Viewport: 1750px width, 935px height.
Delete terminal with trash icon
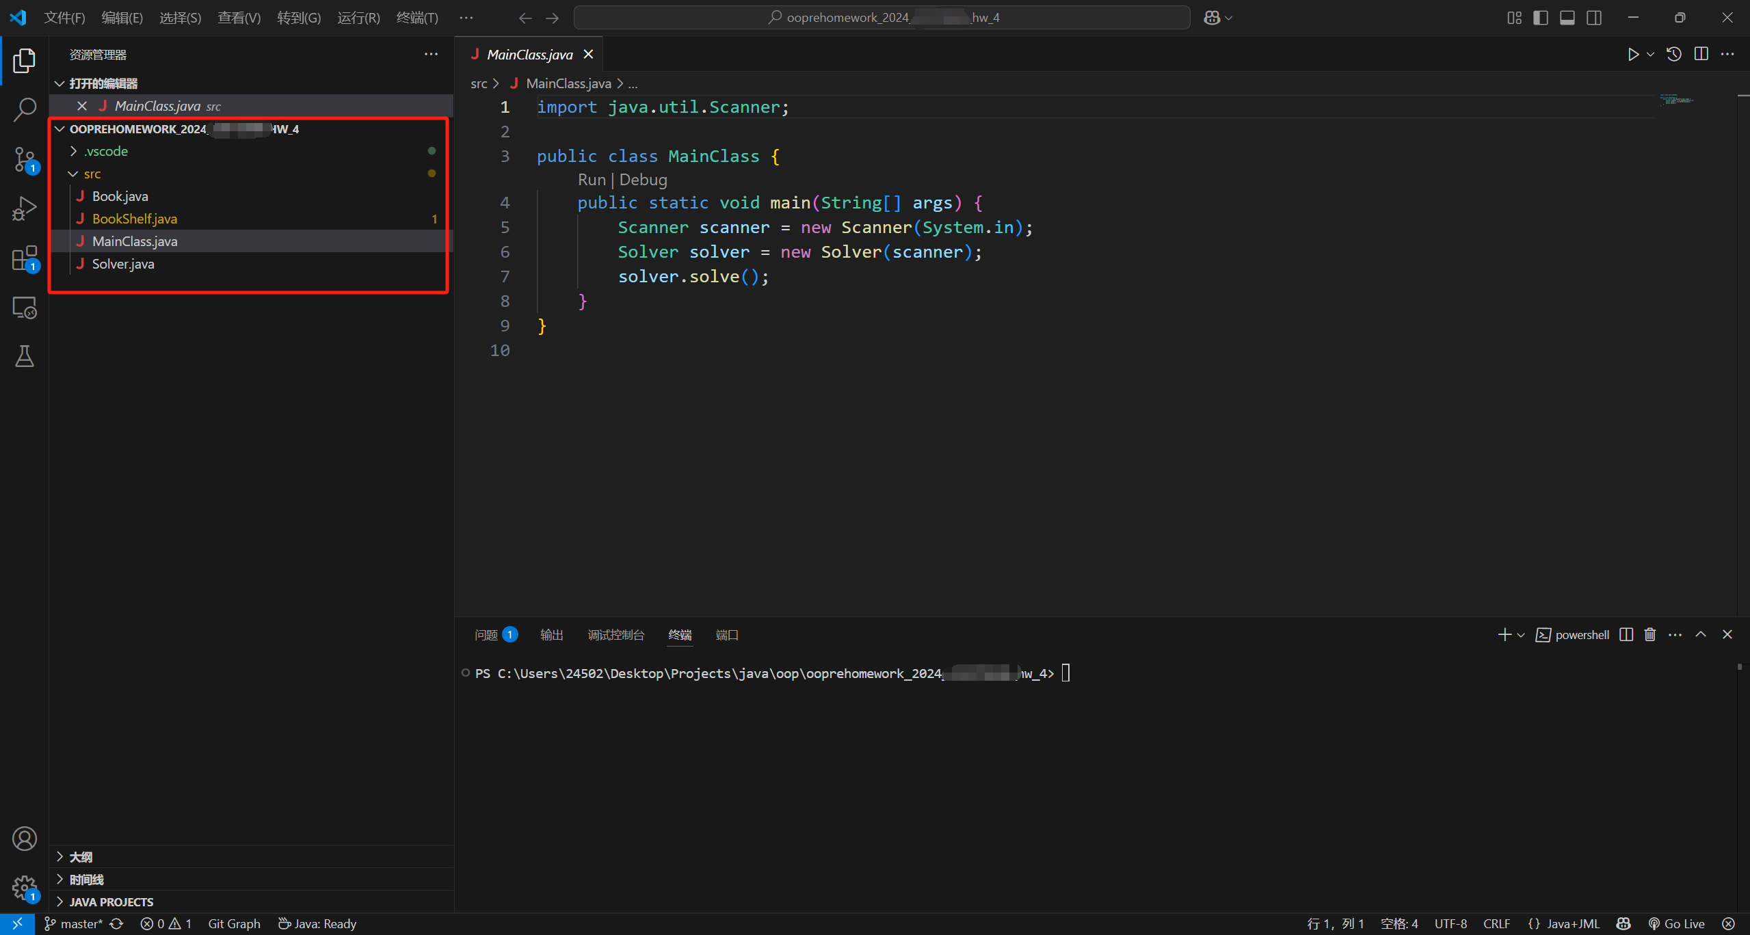click(x=1649, y=635)
